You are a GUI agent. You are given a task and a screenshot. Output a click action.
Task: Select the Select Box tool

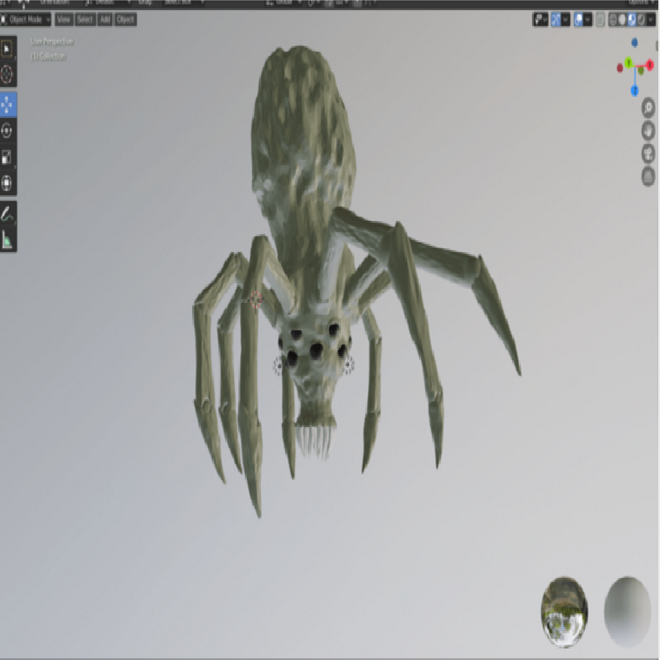7,48
